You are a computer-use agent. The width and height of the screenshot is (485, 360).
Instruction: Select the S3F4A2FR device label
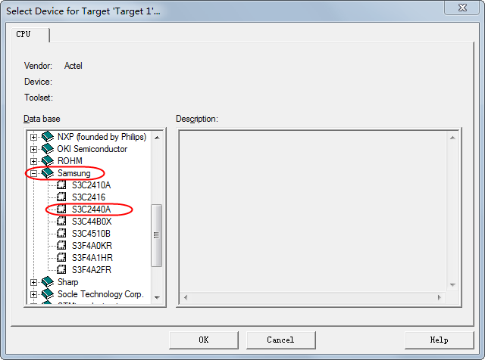[x=92, y=269]
